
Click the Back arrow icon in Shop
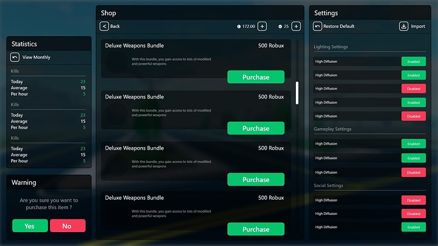pos(104,26)
